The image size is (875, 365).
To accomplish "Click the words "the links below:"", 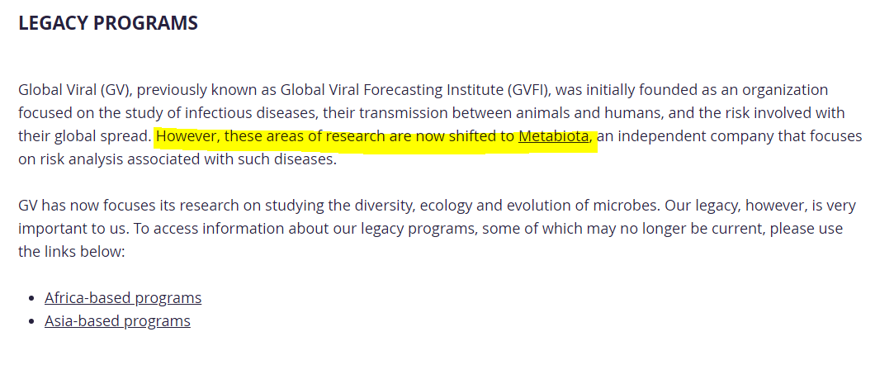I will tap(71, 251).
